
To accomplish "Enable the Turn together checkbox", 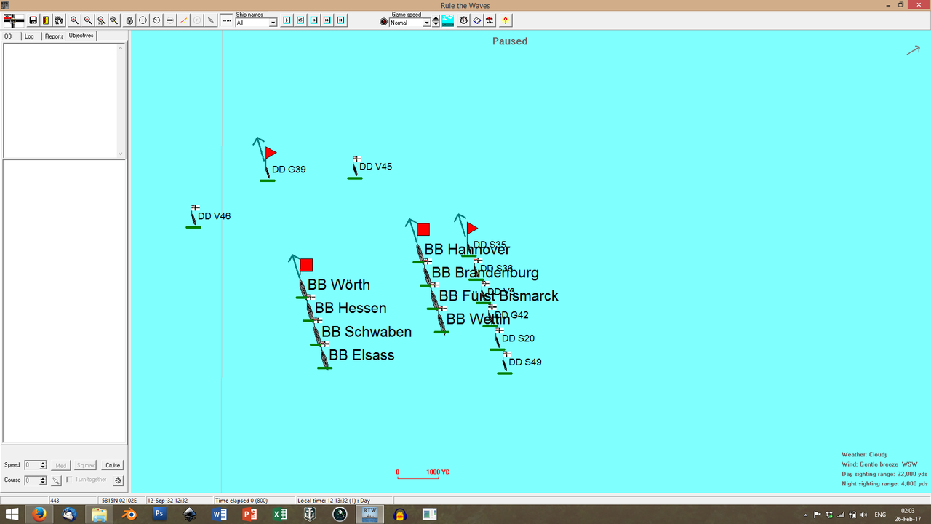I will click(68, 479).
